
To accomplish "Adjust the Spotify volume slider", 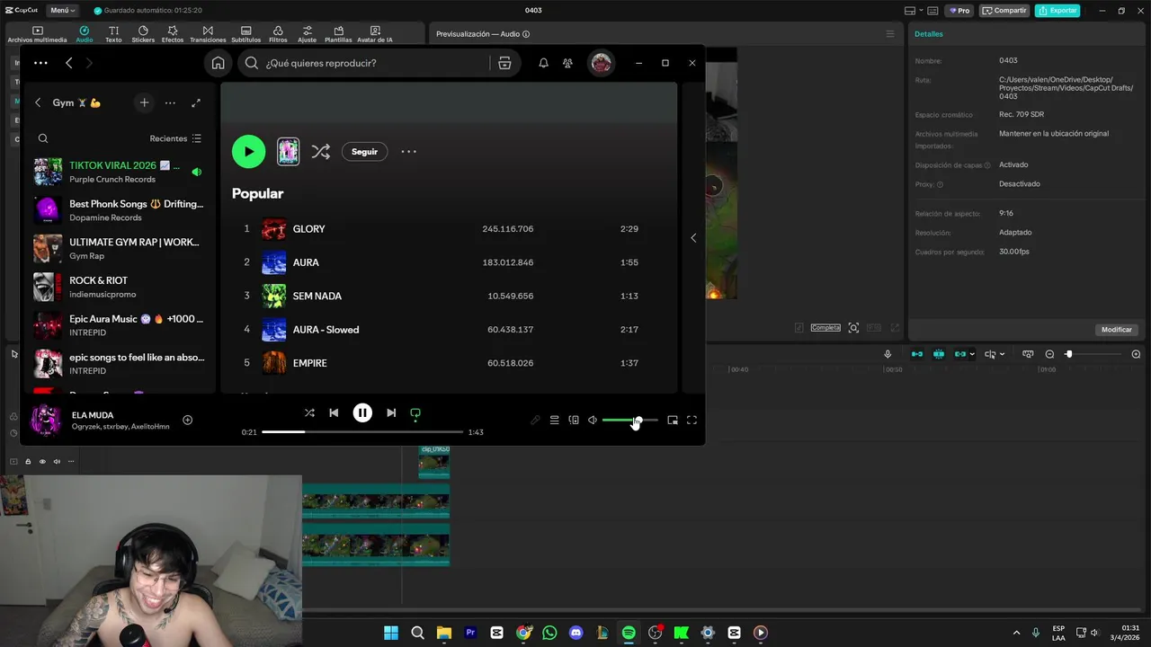I will point(629,420).
